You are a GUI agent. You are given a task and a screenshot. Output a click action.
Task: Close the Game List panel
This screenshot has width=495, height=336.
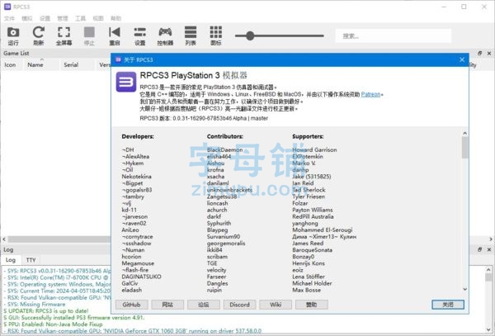pos(489,54)
